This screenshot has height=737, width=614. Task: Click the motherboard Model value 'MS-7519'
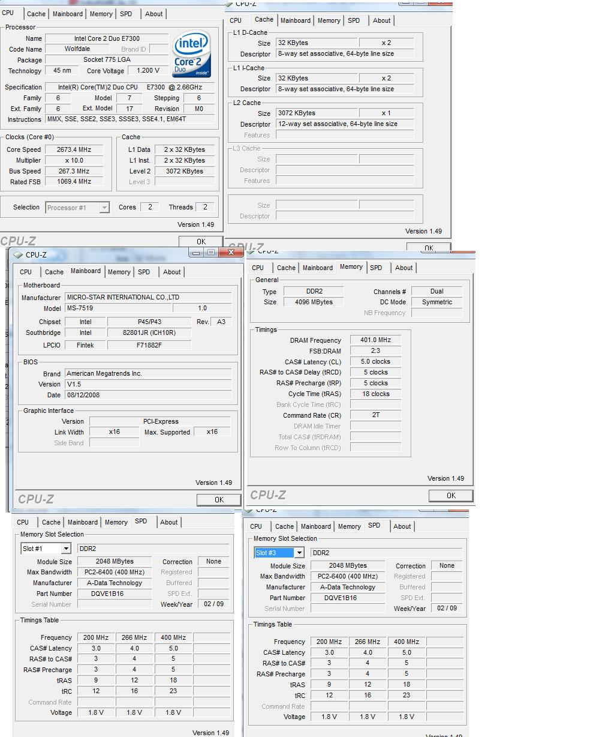pos(118,308)
